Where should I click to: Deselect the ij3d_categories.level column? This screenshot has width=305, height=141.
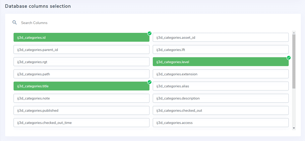(220, 62)
